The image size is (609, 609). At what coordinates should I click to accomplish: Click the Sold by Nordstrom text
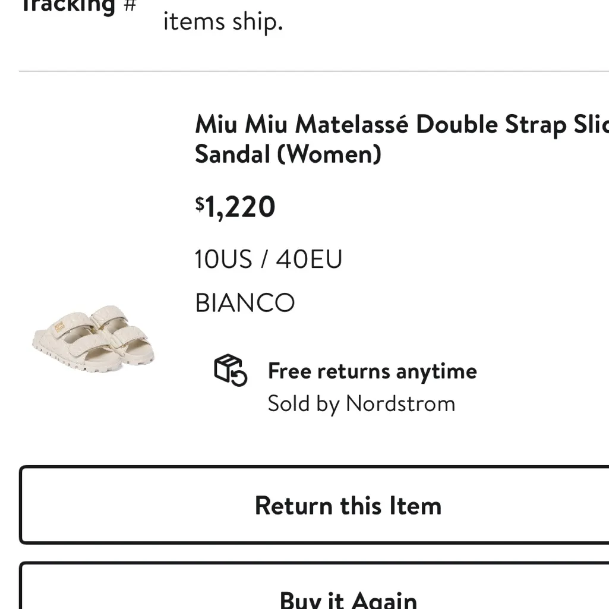pyautogui.click(x=361, y=403)
